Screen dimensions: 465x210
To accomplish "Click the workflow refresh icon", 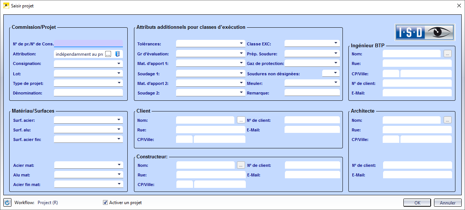I will pos(7,203).
